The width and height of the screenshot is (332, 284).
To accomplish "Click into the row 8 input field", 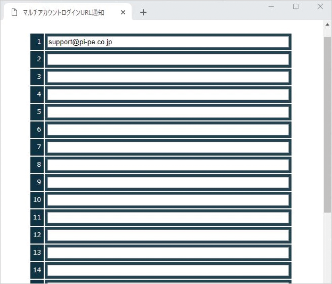I will pyautogui.click(x=168, y=165).
